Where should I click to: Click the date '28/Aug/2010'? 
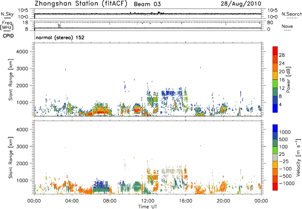click(241, 4)
